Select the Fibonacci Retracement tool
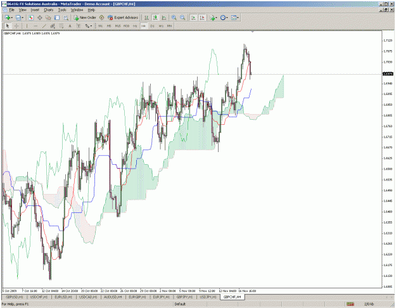The image size is (396, 308). point(61,26)
